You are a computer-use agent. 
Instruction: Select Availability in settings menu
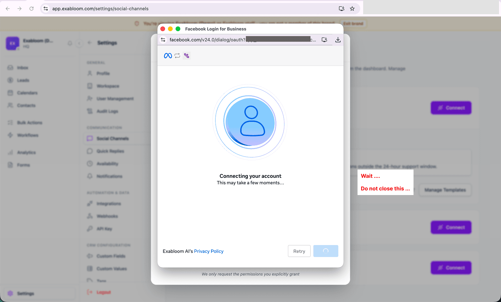tap(107, 164)
